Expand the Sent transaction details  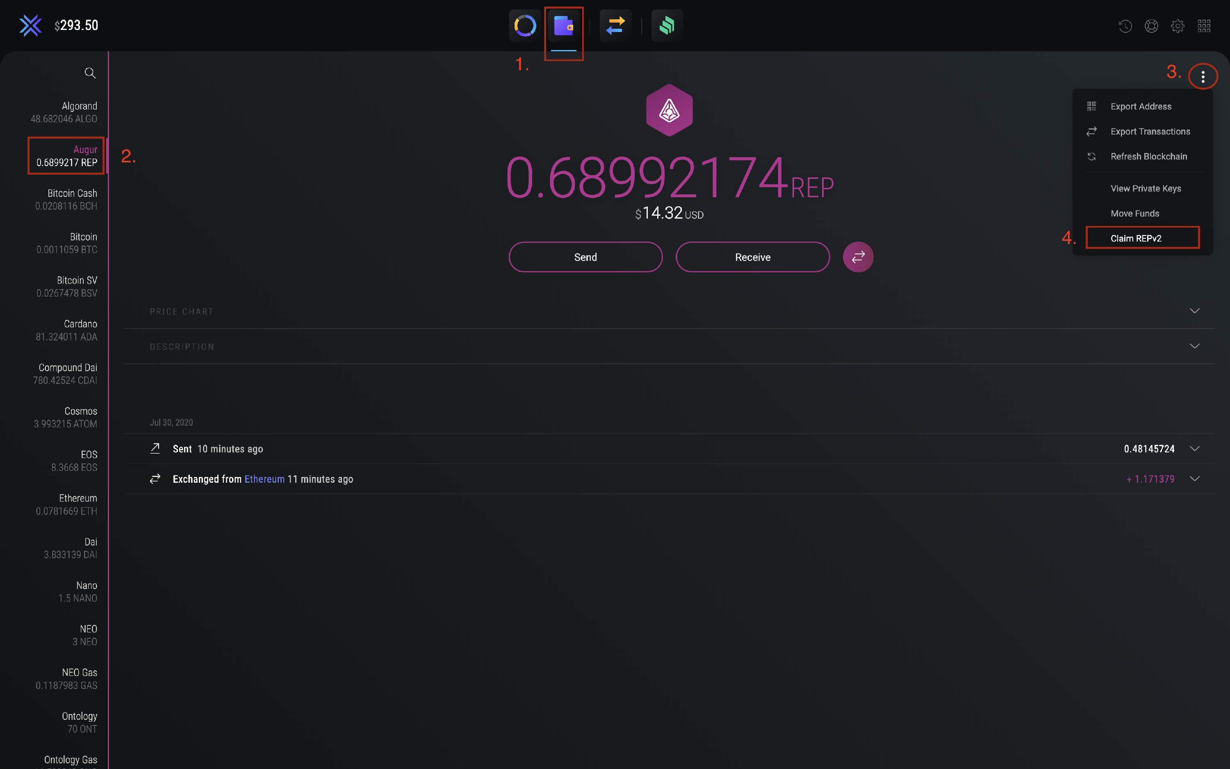coord(1194,449)
